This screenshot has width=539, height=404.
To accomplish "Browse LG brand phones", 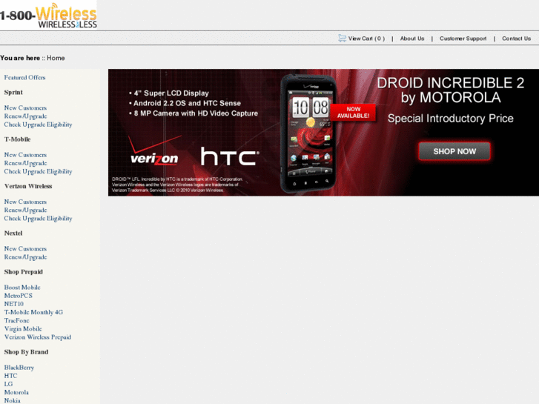I will pos(8,384).
